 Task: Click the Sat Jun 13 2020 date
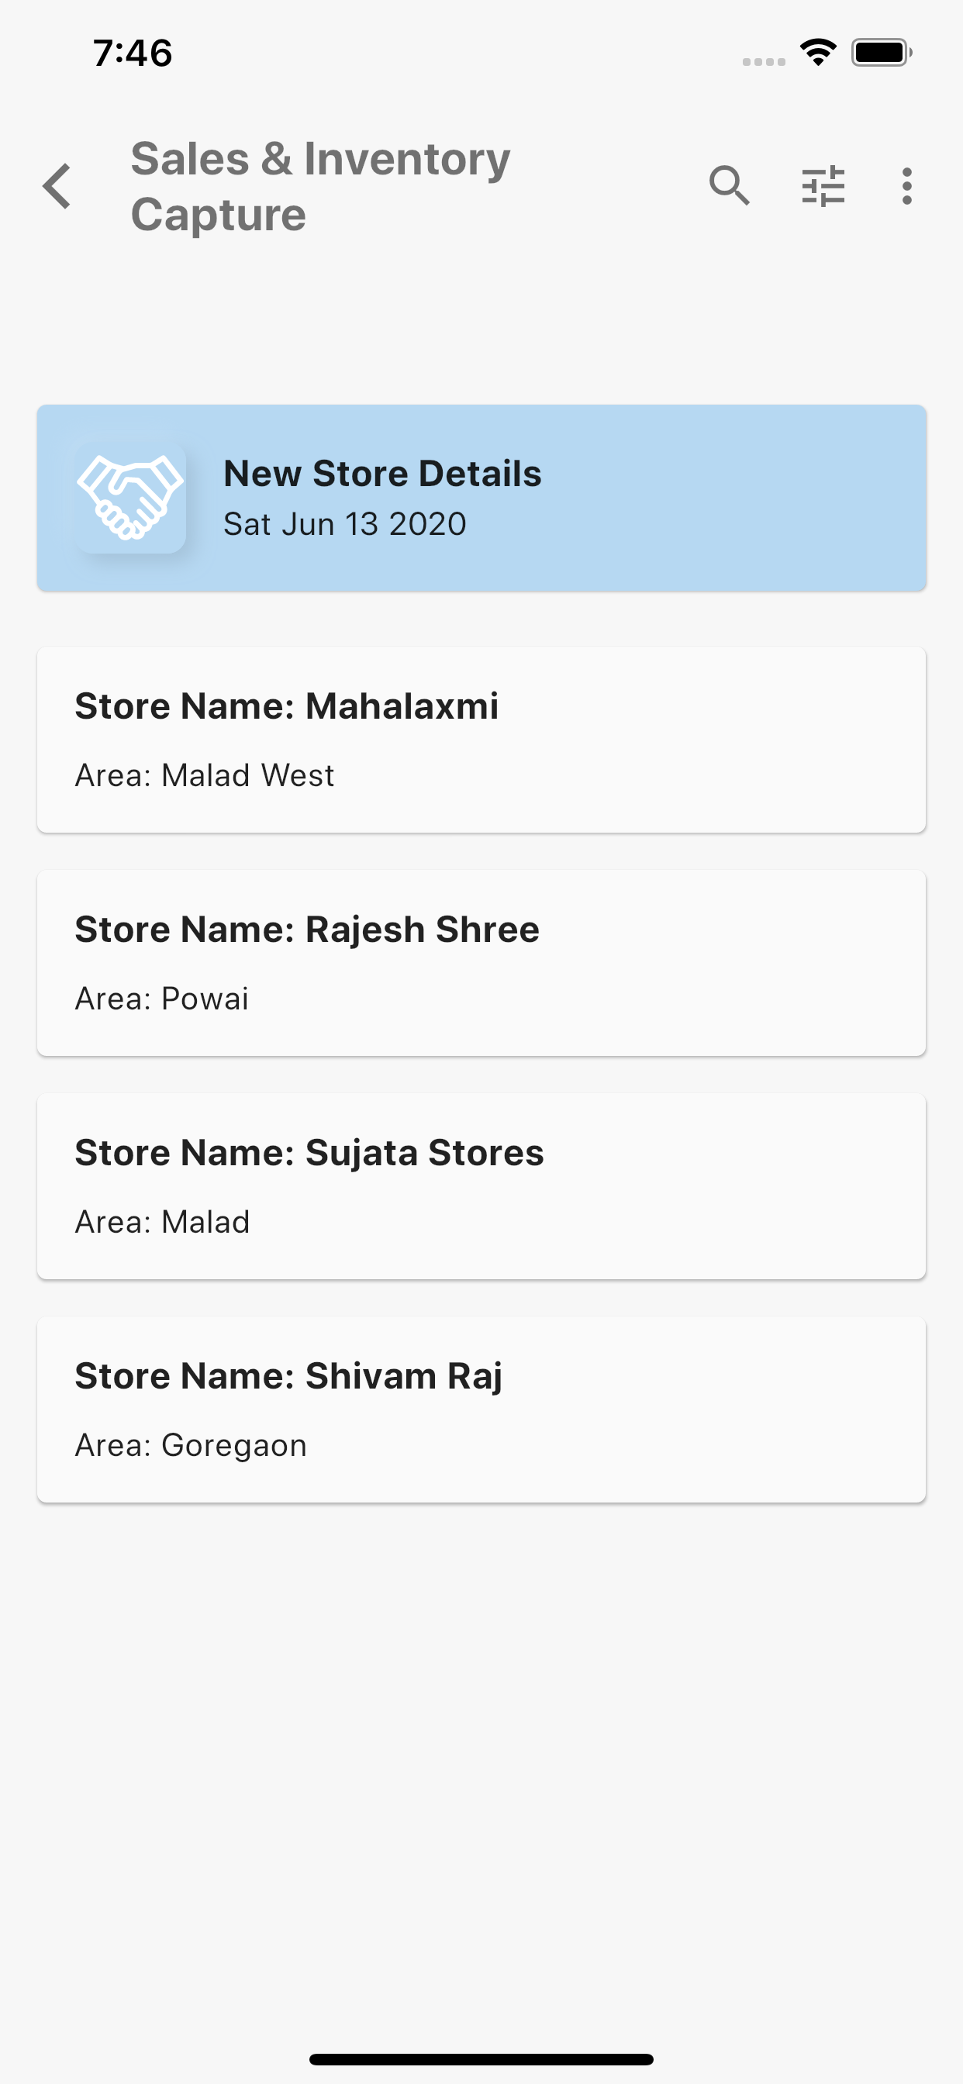click(x=345, y=524)
